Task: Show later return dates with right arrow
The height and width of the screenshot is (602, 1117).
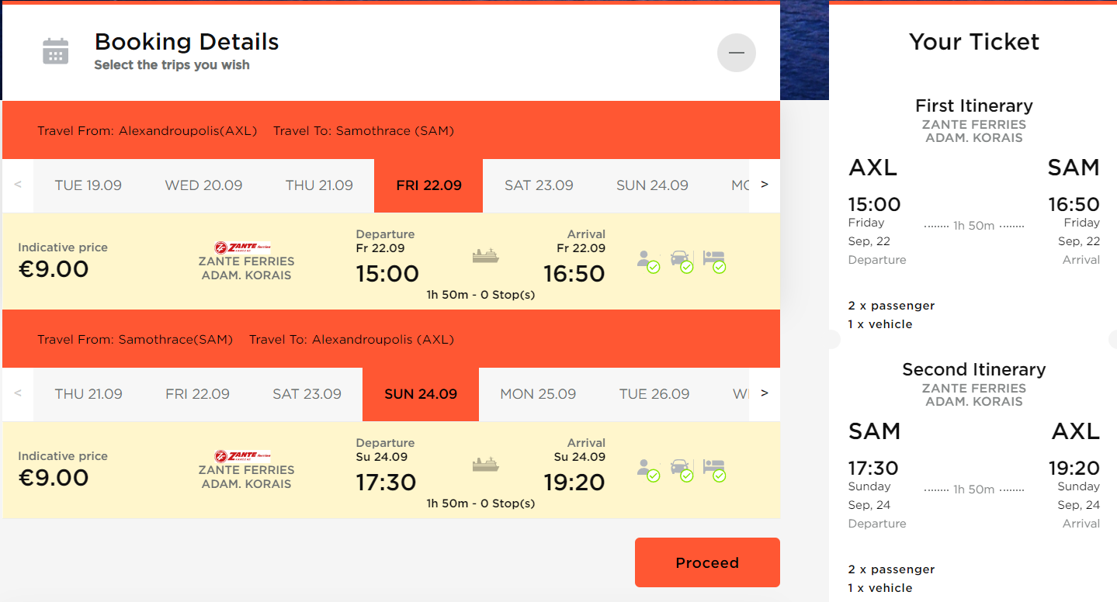Action: [x=764, y=393]
